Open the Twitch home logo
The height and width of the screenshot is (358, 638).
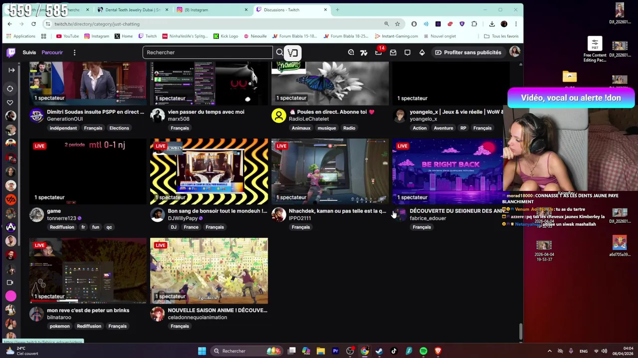tap(11, 52)
